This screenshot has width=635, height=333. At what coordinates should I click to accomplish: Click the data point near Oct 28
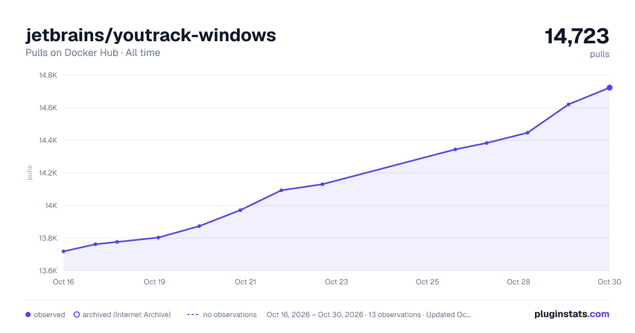coord(528,133)
